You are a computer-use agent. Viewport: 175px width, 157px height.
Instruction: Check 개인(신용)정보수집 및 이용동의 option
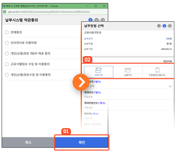[7, 74]
